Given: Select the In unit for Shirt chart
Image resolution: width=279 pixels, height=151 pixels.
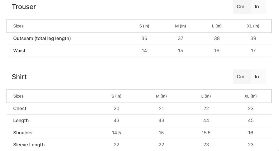Looking at the screenshot, I should (257, 77).
